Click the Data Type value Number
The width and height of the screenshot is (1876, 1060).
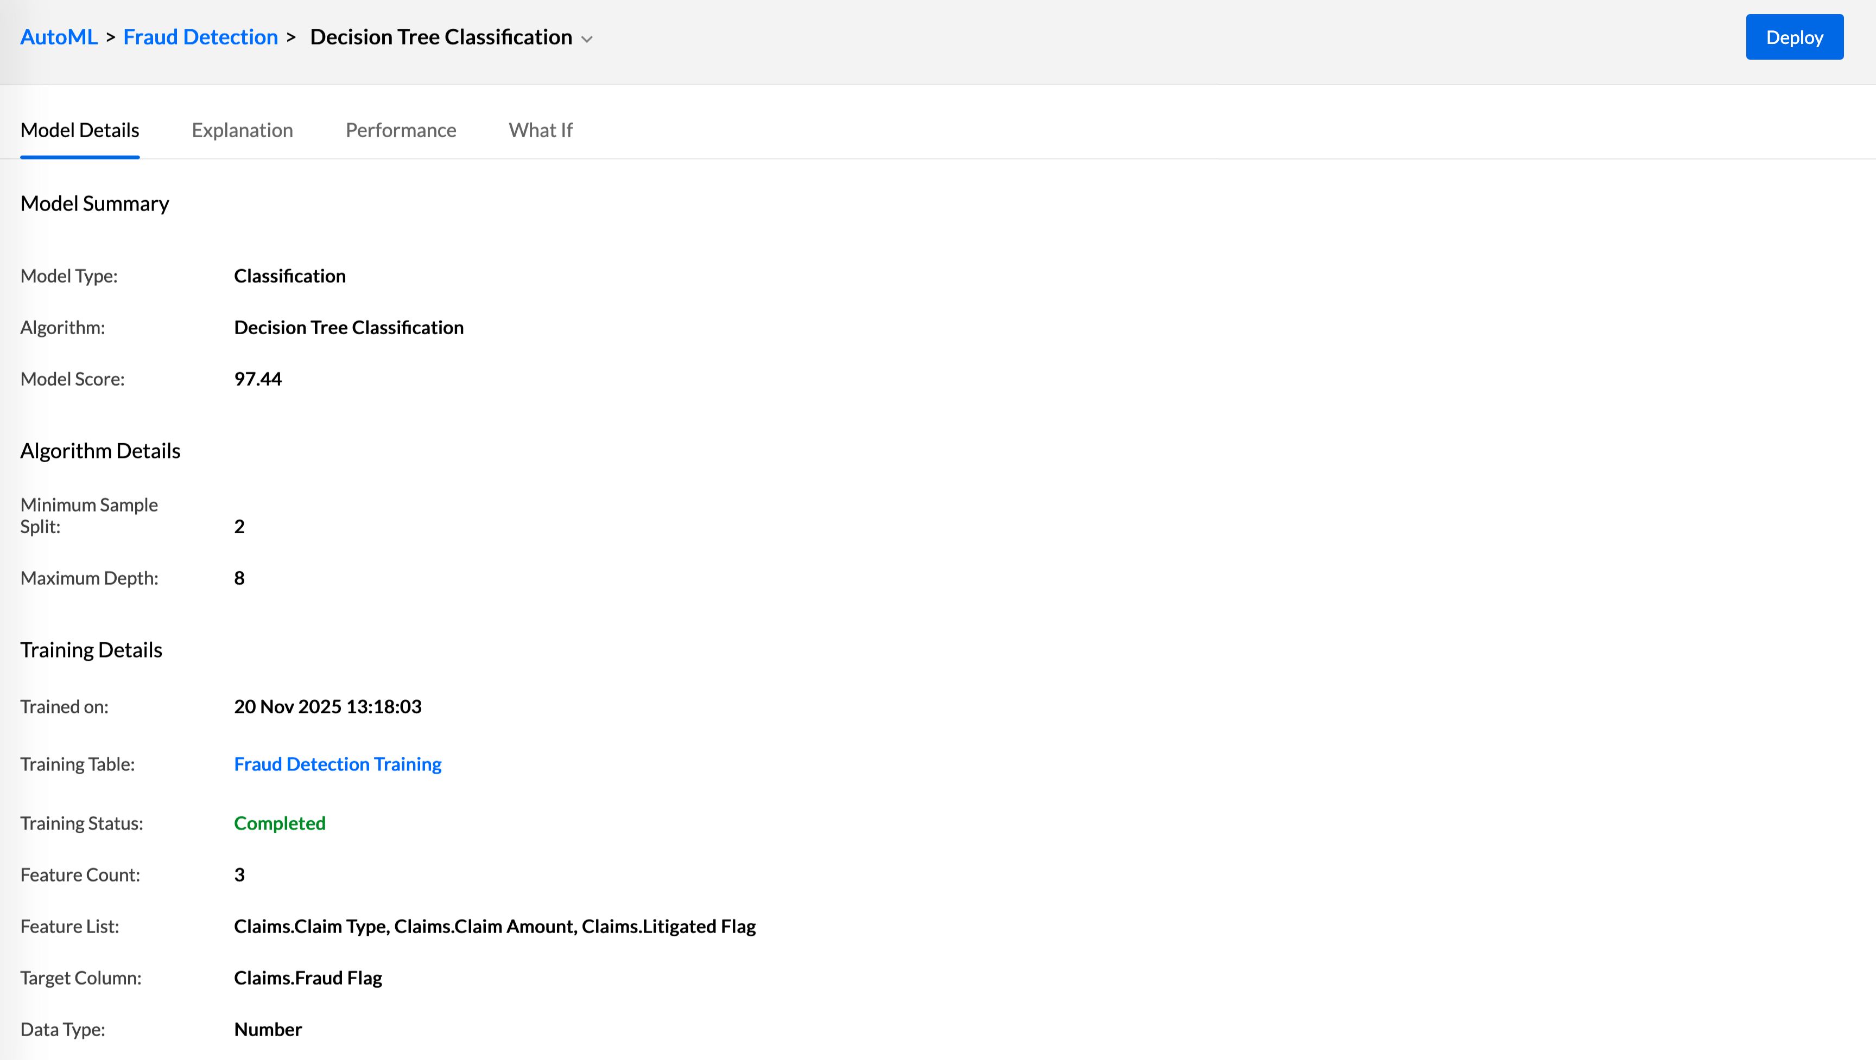click(x=267, y=1029)
